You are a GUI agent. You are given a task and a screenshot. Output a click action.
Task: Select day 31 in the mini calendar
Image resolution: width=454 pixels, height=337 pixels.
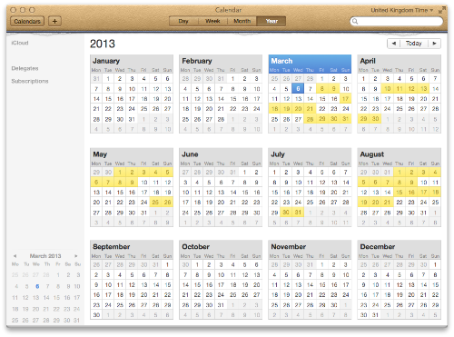click(x=76, y=320)
